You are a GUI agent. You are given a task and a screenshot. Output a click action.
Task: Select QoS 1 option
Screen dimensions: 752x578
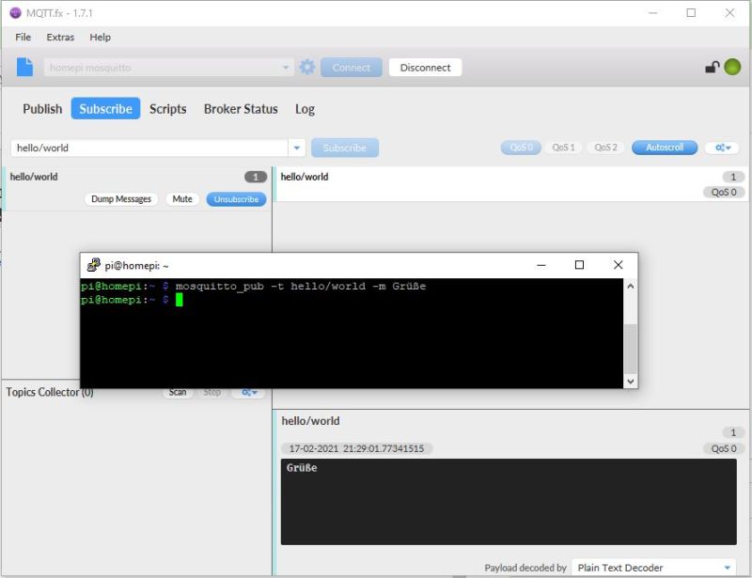pyautogui.click(x=563, y=148)
